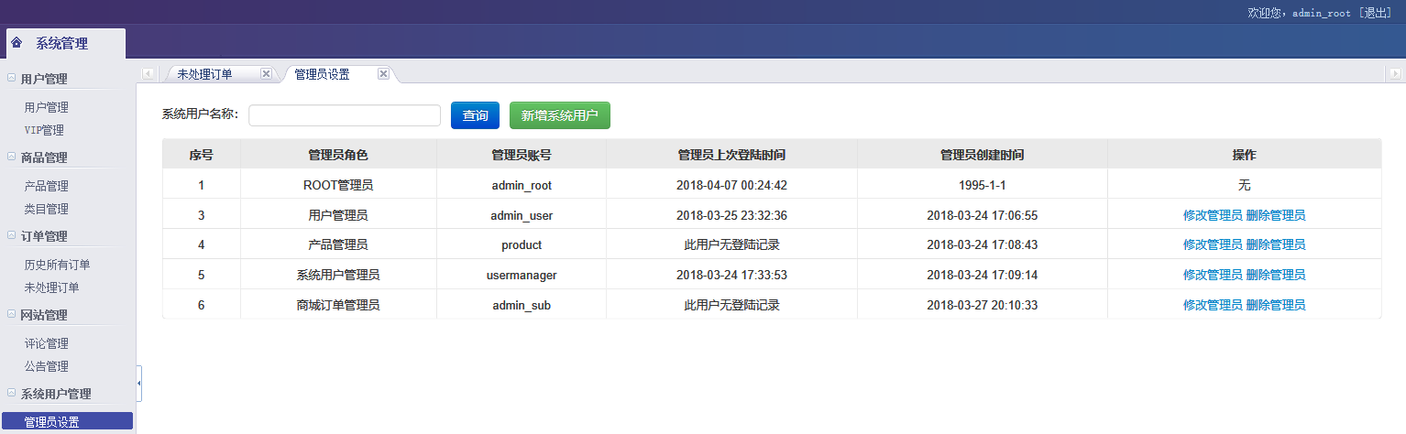Click 删除管理员 for usermanager
This screenshot has width=1406, height=434.
click(x=1276, y=275)
